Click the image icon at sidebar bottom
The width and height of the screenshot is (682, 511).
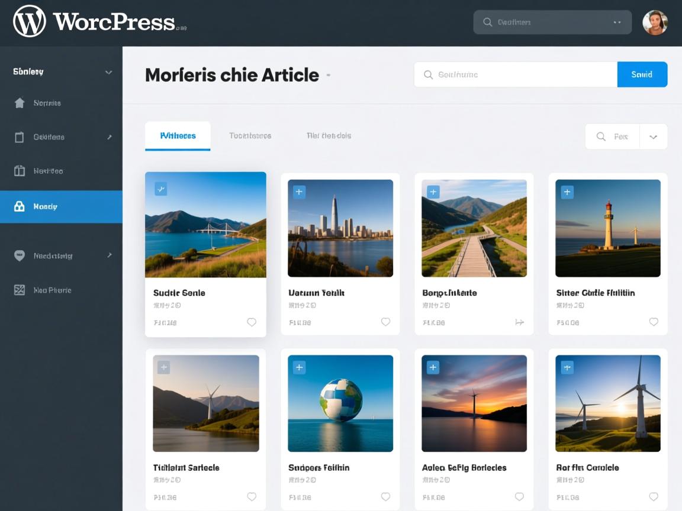tap(20, 290)
